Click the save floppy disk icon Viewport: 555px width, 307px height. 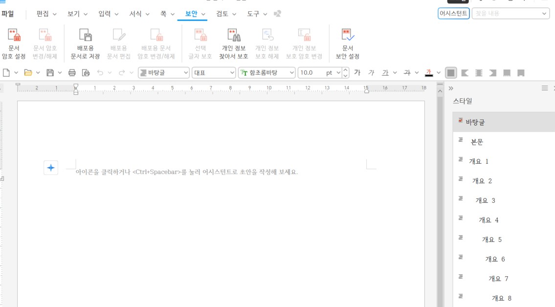click(50, 73)
